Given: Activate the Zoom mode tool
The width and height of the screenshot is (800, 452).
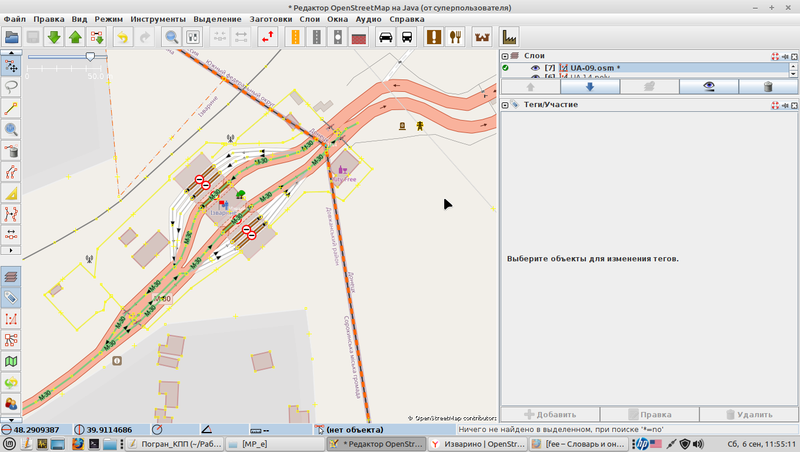Looking at the screenshot, I should tap(11, 129).
